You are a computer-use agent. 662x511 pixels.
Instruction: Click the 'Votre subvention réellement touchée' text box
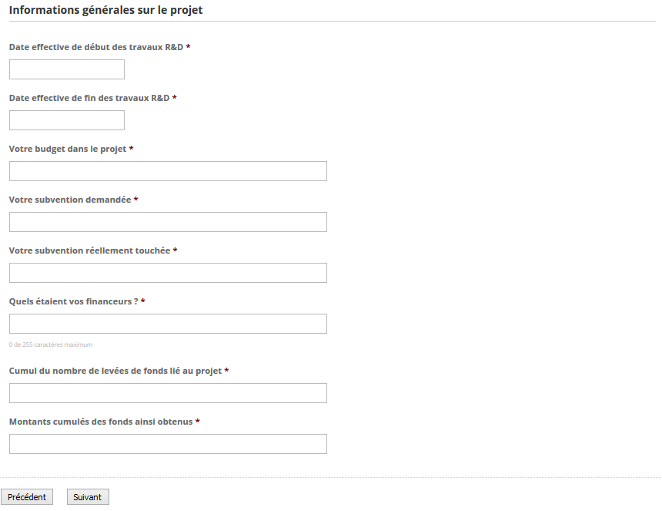[x=168, y=273]
